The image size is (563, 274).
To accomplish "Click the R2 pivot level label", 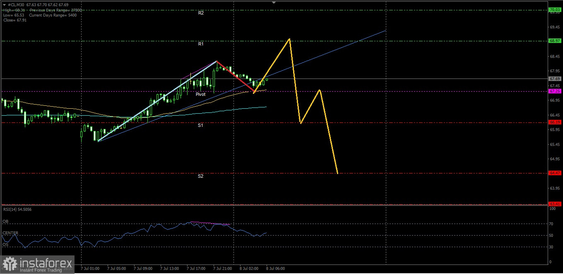I will [x=201, y=13].
